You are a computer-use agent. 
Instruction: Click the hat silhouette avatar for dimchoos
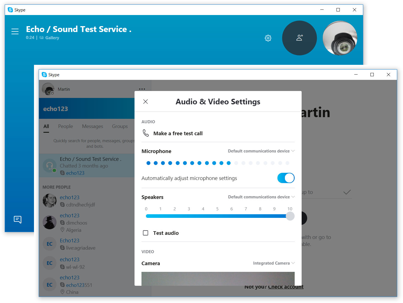point(50,222)
